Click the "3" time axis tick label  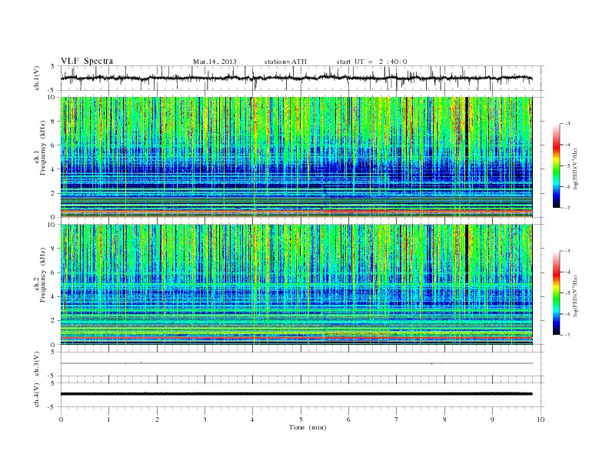(x=205, y=419)
